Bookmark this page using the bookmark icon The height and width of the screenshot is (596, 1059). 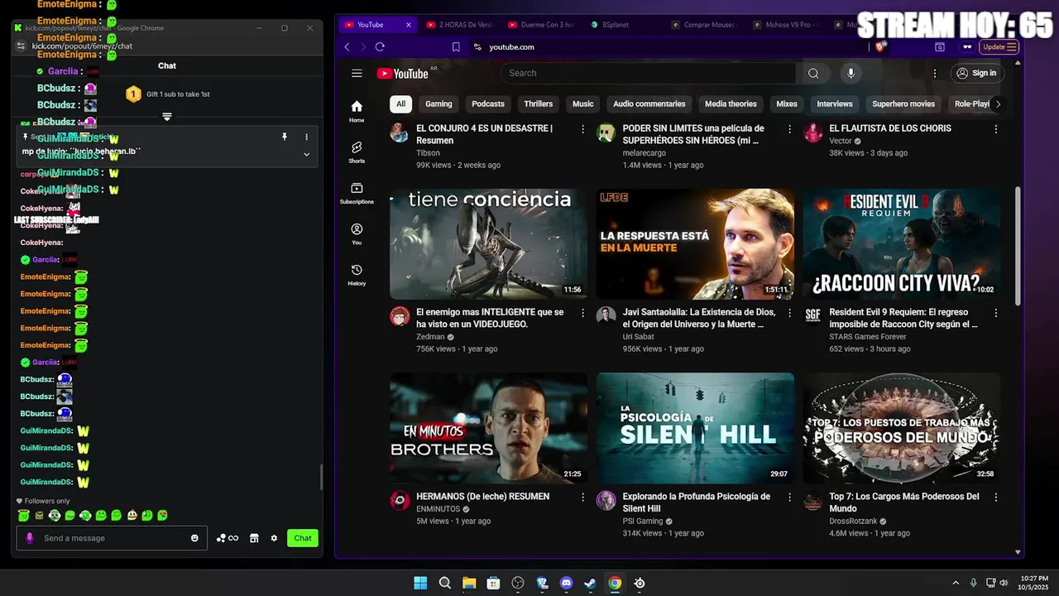click(456, 47)
